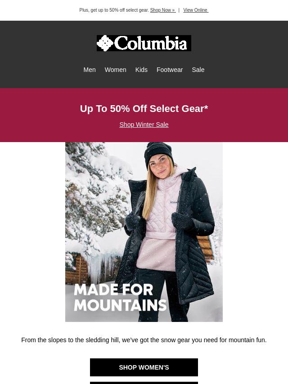This screenshot has width=288, height=384.
Task: Follow the Shop Now » link
Action: click(x=163, y=10)
